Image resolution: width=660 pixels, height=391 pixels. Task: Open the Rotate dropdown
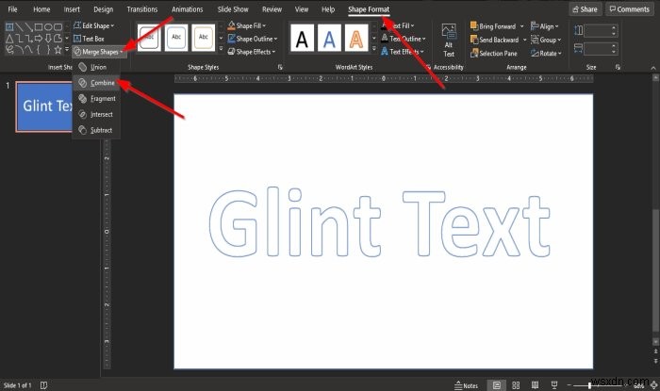click(x=546, y=54)
